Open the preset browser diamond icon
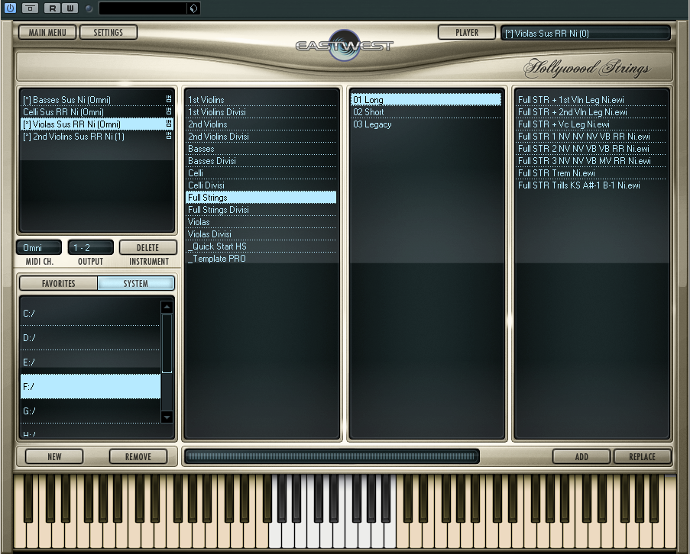The height and width of the screenshot is (554, 690). pyautogui.click(x=193, y=8)
